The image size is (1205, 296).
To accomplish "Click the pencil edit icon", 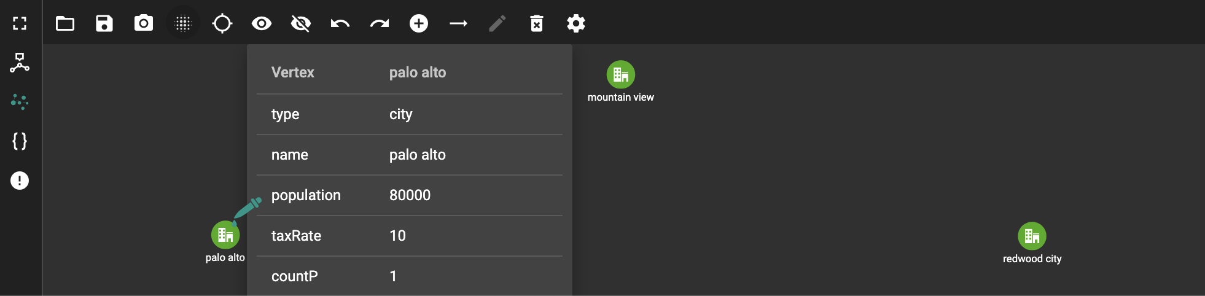I will (497, 23).
